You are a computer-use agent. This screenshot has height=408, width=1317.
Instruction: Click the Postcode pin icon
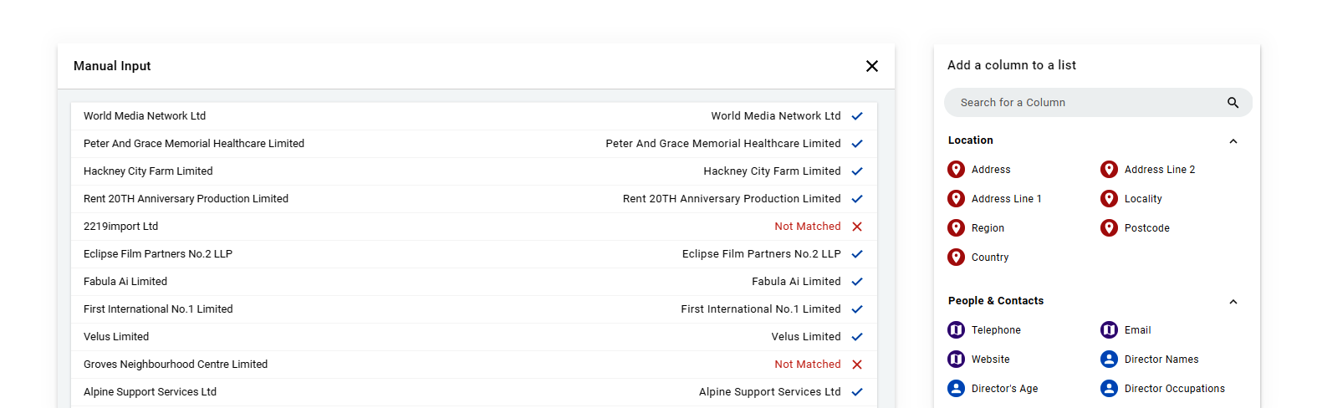coord(1109,228)
